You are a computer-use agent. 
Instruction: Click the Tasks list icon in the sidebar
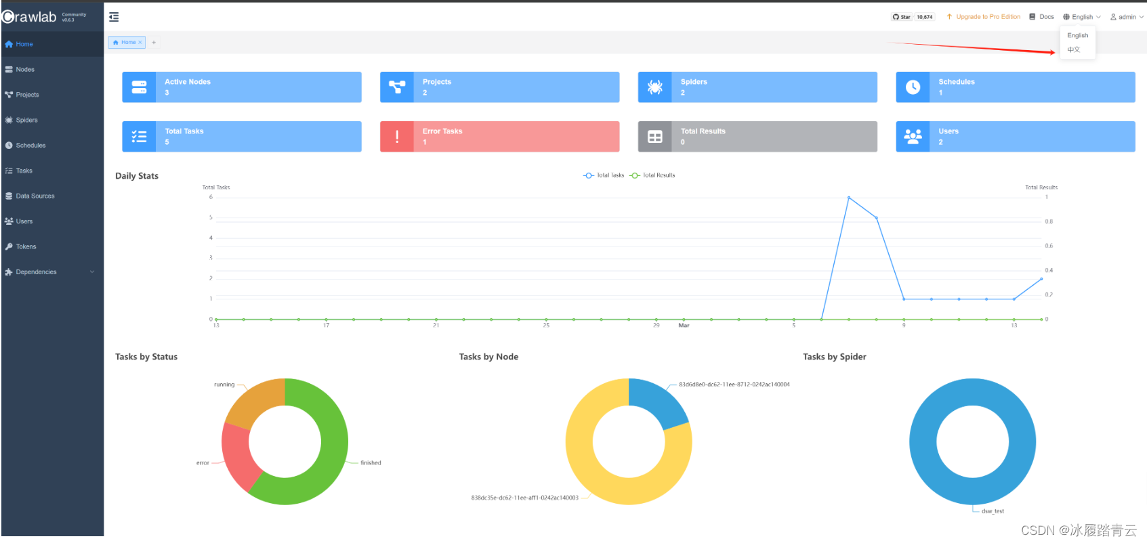tap(9, 171)
